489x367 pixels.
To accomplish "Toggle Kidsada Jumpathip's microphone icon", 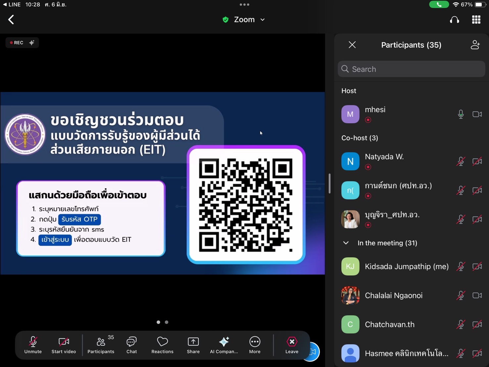I will 461,266.
